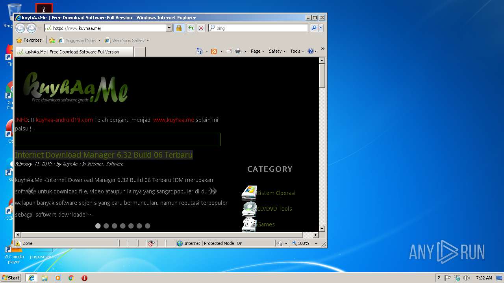Select the first slider pagination dot
The height and width of the screenshot is (283, 504).
click(98, 226)
